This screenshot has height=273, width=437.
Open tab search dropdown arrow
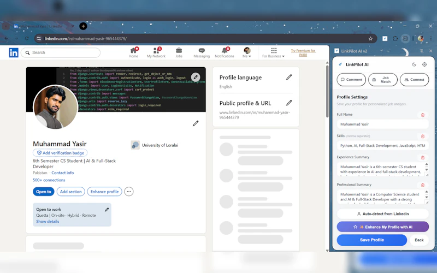tap(5, 26)
